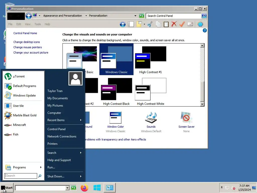Open dropdown arrow before Appearance and Personalization
Screen dimensions: 257x193
[39, 16]
